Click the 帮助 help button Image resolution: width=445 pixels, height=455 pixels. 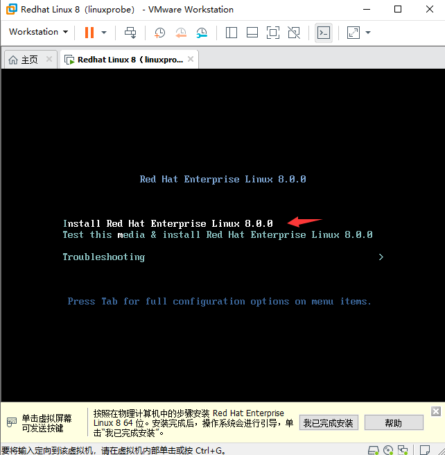(394, 423)
